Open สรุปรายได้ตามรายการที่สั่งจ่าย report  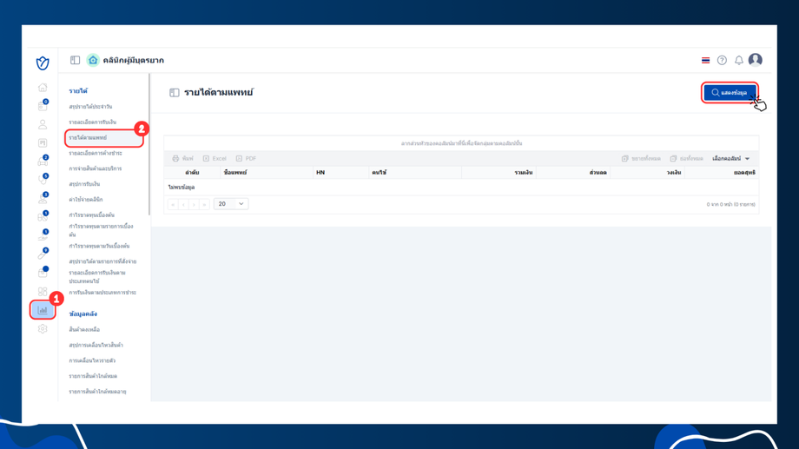click(103, 261)
